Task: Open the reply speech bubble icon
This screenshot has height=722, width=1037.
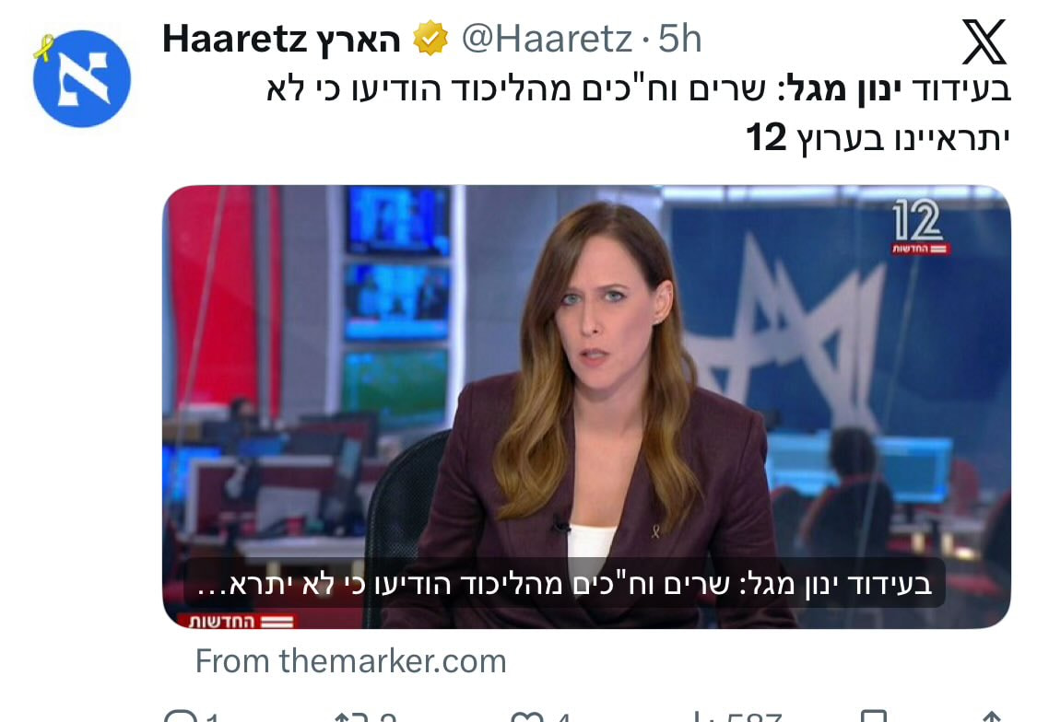Action: pyautogui.click(x=180, y=716)
